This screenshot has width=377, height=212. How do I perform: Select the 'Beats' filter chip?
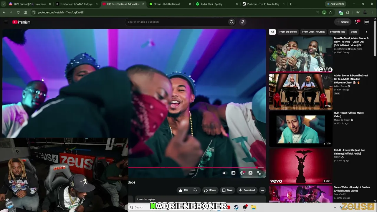click(354, 32)
